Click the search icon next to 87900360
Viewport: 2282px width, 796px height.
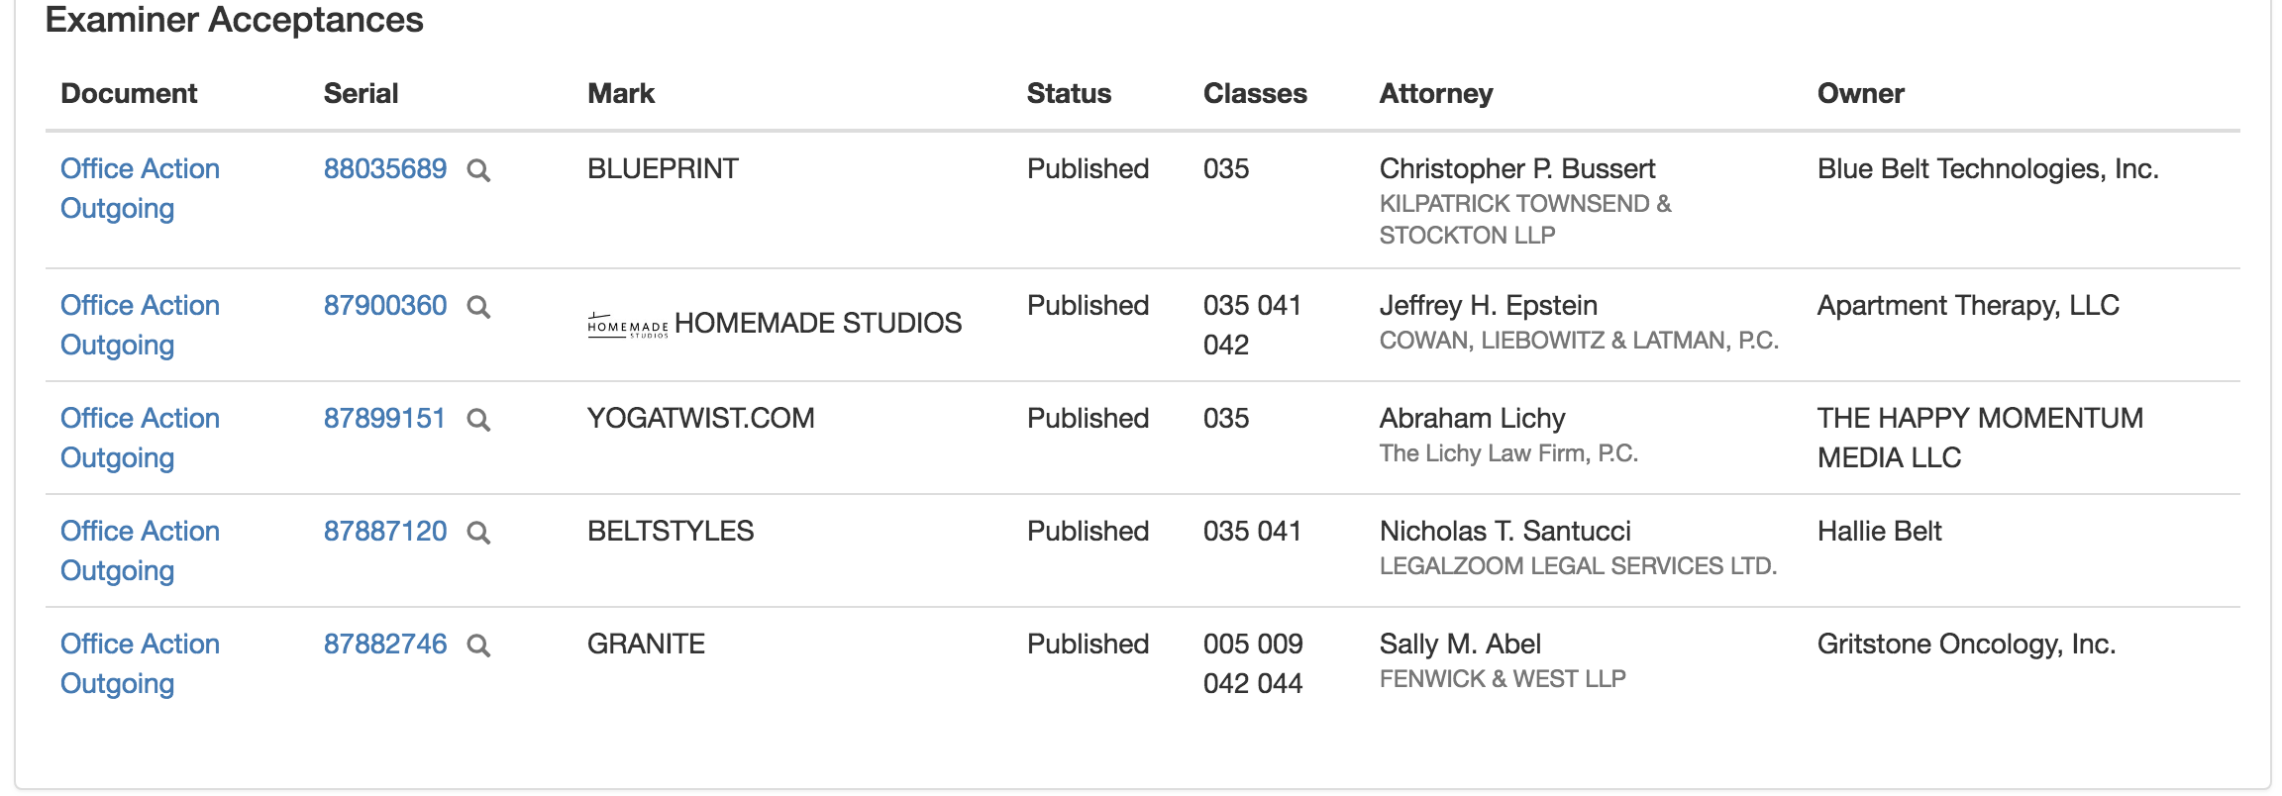pos(478,307)
